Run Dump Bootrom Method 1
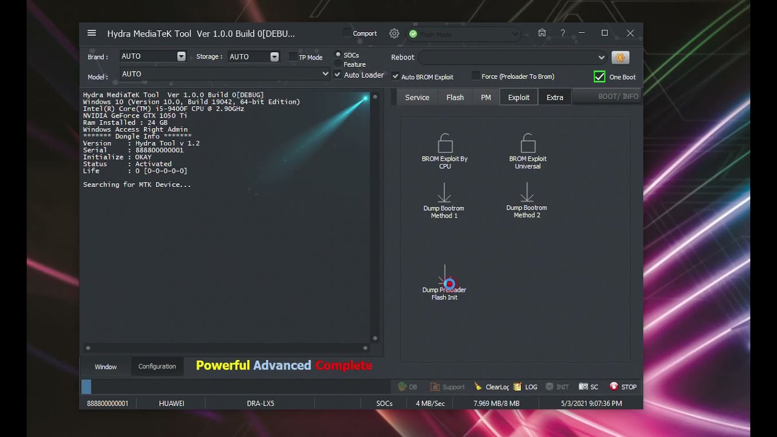 pos(444,193)
